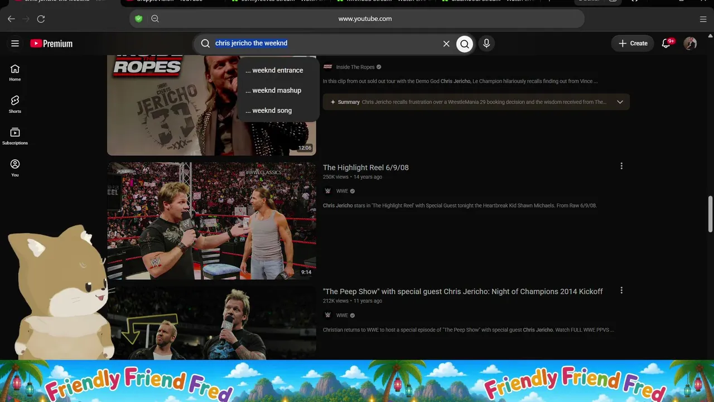
Task: Click WWE channel name under Highlight Reel
Action: 342,191
